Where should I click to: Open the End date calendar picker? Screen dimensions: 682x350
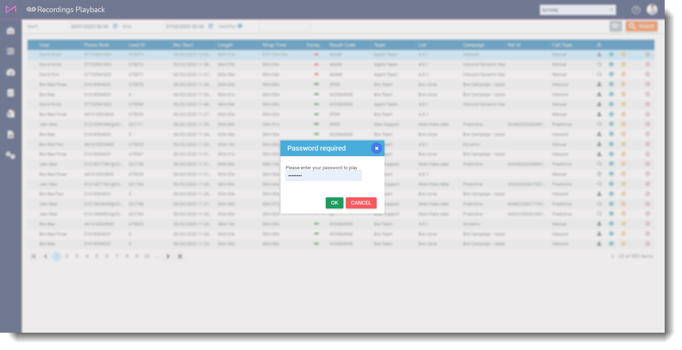(x=210, y=26)
